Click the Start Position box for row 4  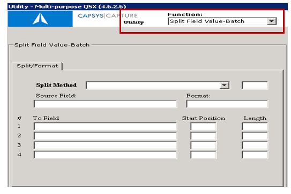(204, 155)
